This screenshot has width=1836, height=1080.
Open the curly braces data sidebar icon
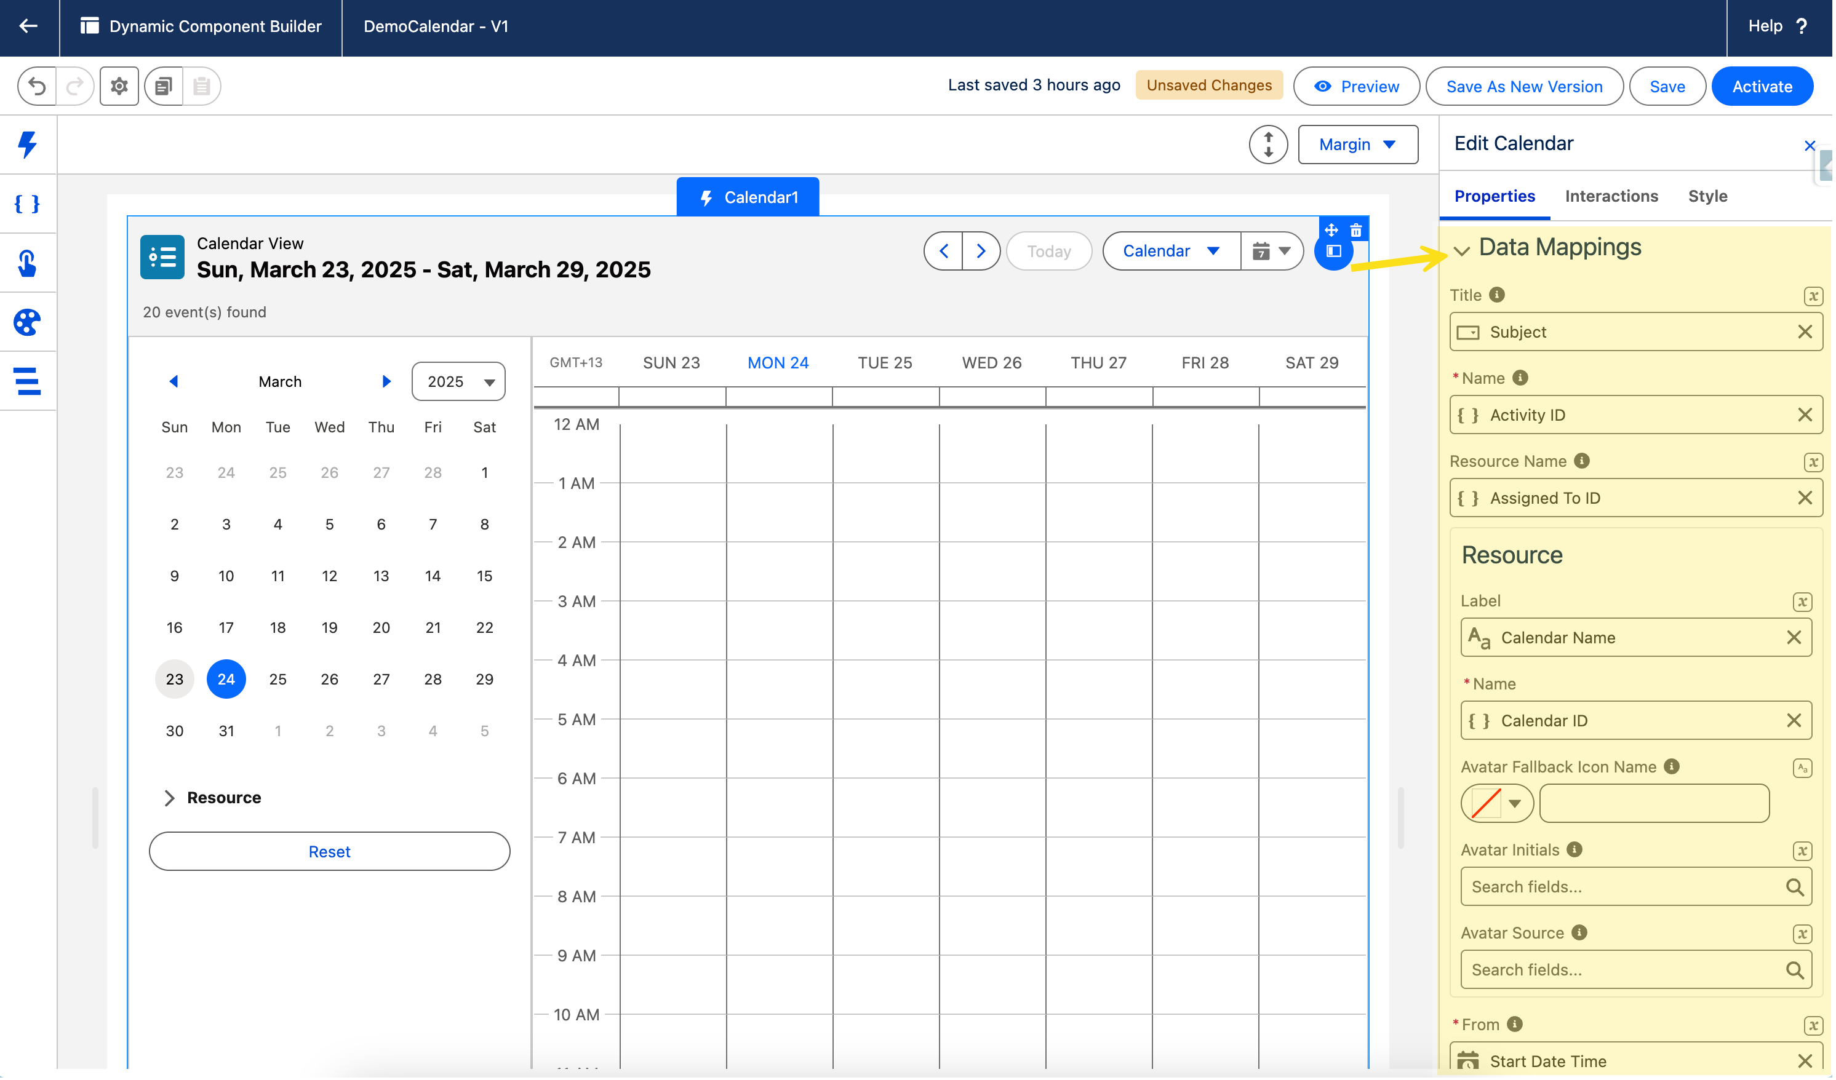click(x=28, y=204)
